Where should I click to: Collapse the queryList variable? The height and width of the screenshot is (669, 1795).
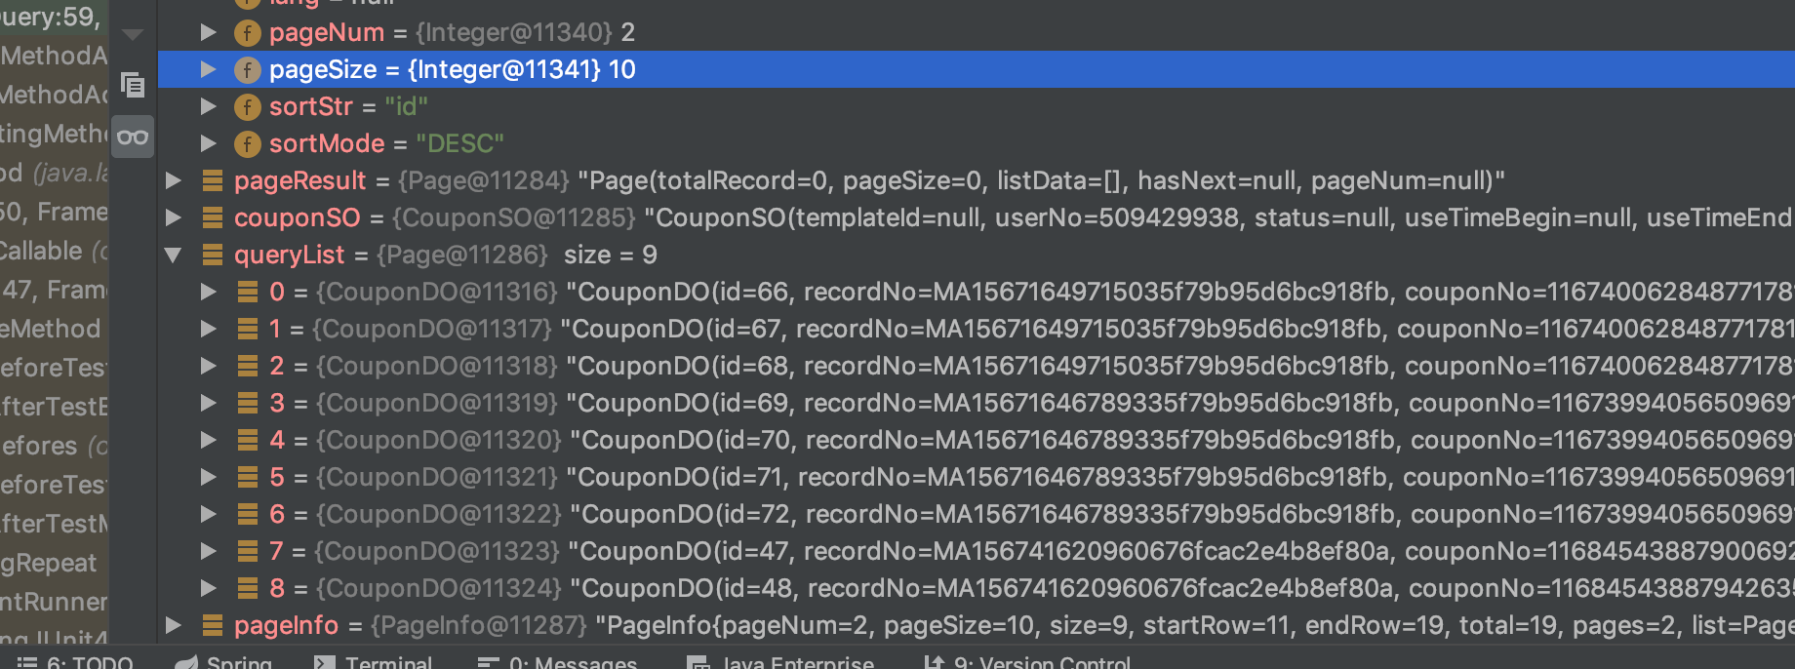[x=174, y=255]
